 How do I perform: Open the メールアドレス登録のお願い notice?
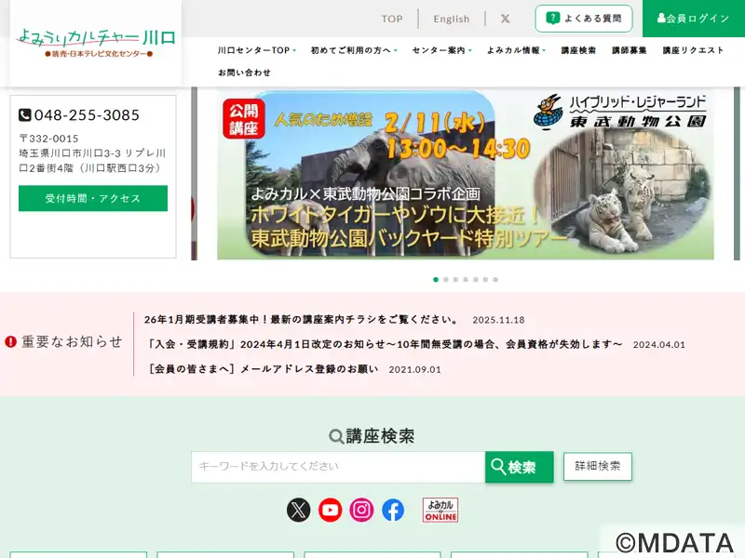click(262, 369)
